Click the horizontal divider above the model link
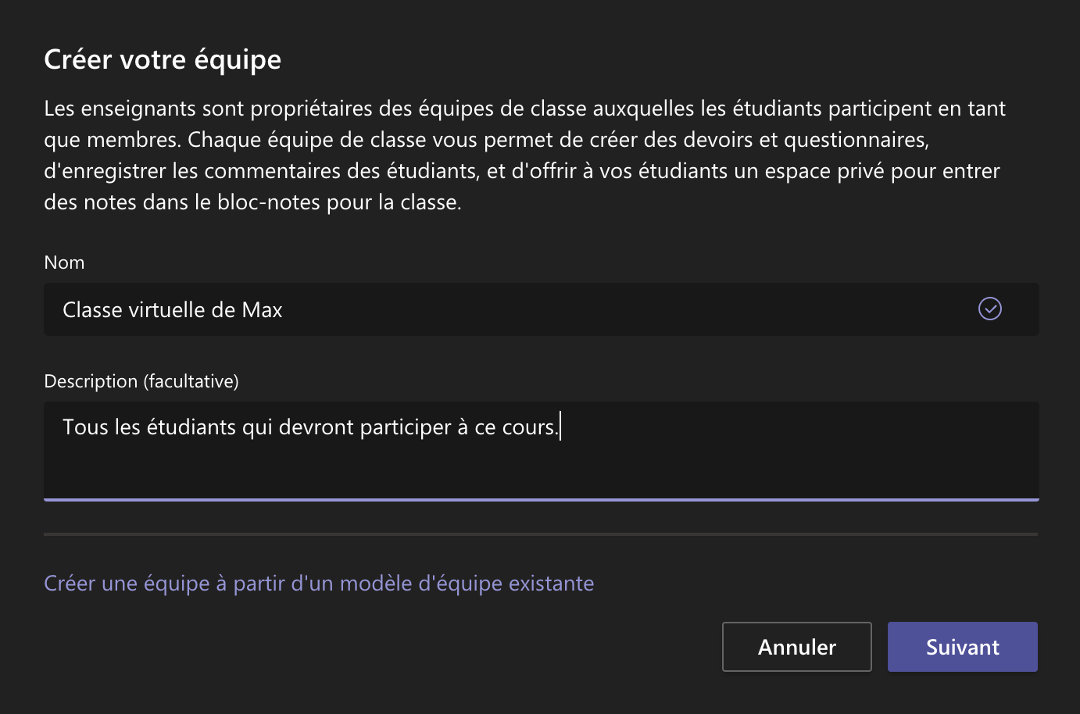Viewport: 1080px width, 714px height. [x=541, y=534]
